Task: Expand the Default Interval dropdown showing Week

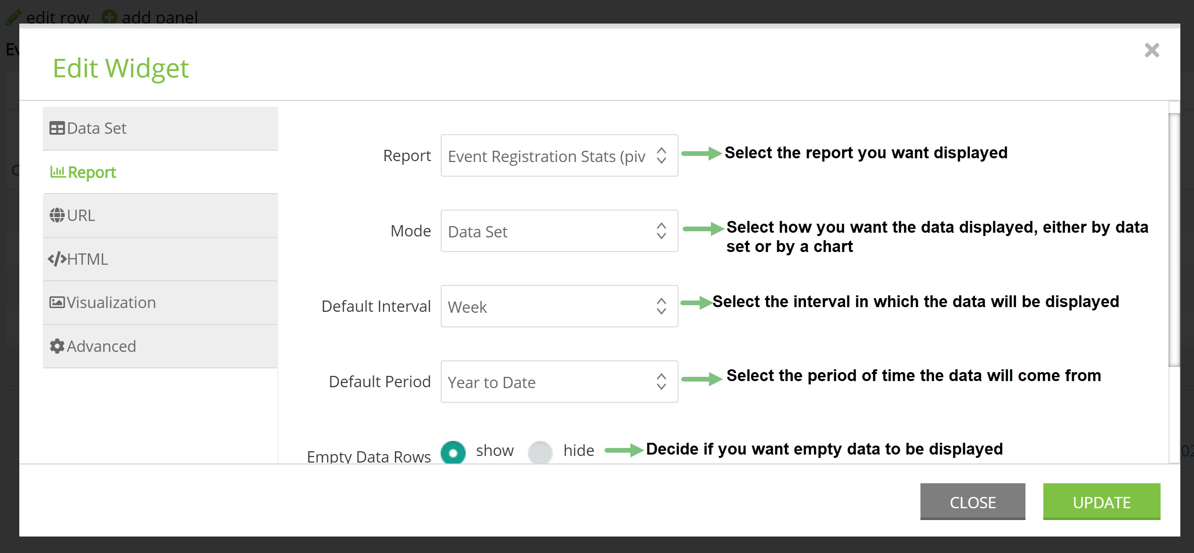Action: pyautogui.click(x=559, y=306)
